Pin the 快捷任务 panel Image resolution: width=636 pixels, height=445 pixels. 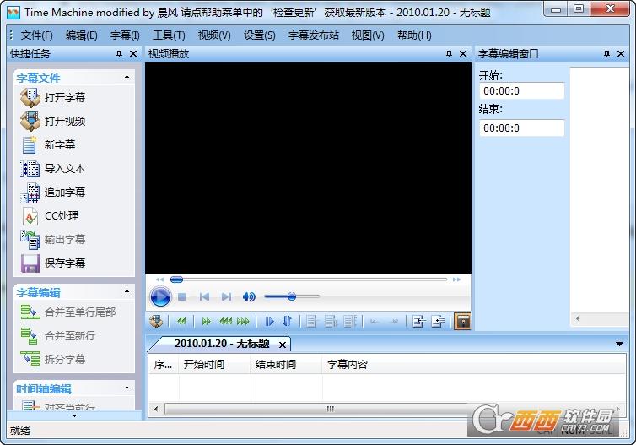[x=119, y=53]
